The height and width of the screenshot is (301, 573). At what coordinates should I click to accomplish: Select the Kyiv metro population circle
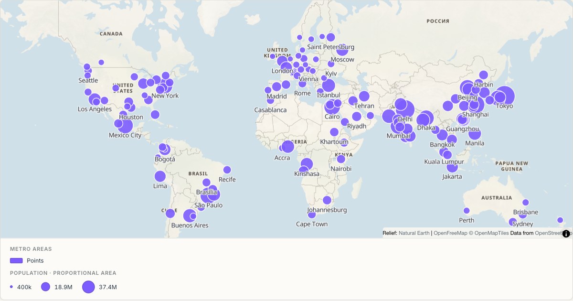point(331,64)
